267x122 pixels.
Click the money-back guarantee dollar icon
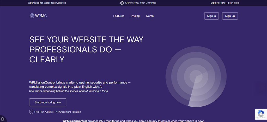tap(122, 3)
